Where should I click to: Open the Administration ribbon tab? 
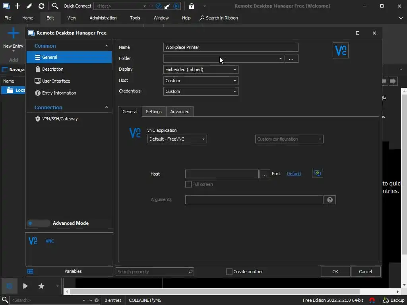click(103, 18)
